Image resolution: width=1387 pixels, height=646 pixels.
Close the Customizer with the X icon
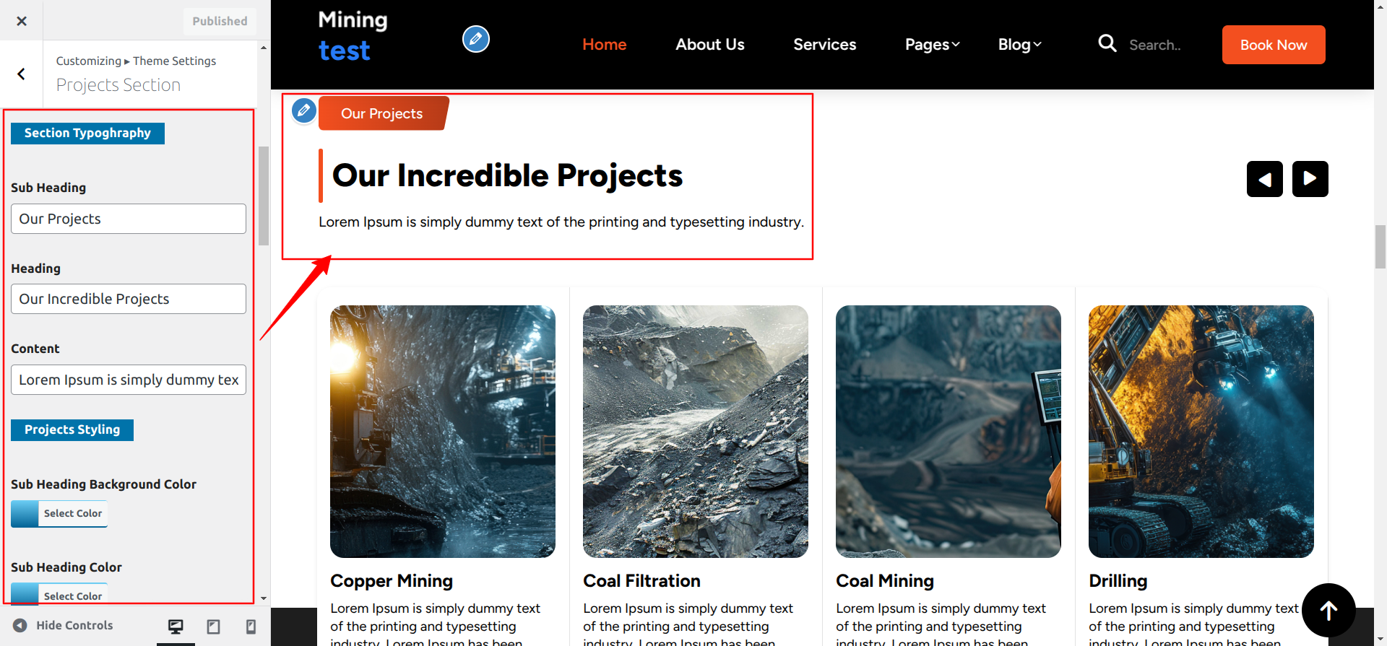point(22,21)
